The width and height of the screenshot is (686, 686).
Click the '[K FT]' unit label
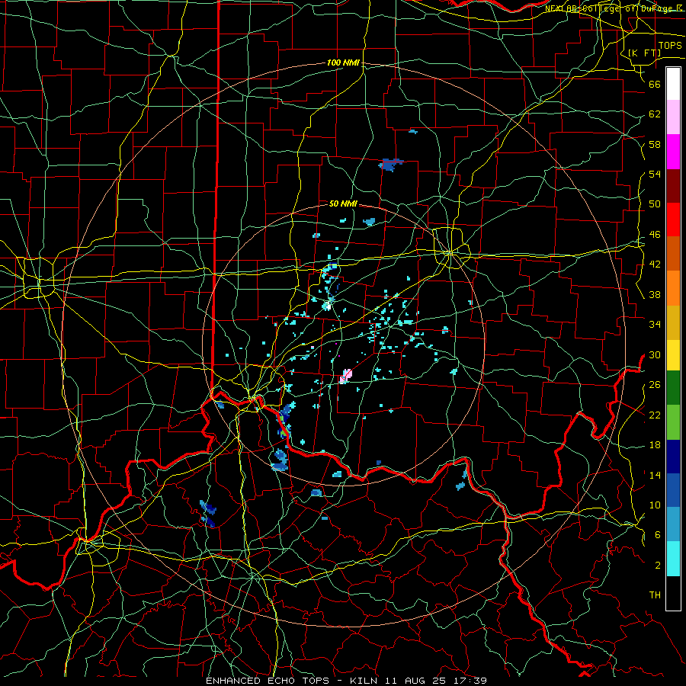point(644,53)
